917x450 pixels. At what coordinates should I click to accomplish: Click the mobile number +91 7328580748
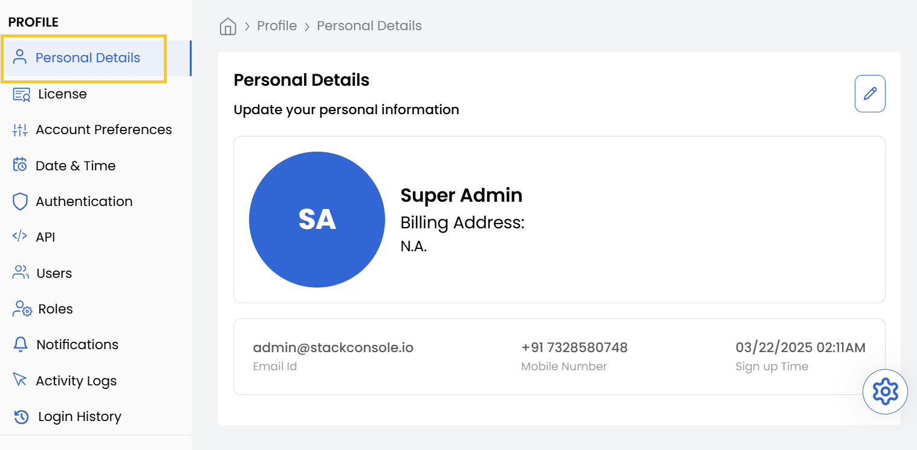click(574, 347)
